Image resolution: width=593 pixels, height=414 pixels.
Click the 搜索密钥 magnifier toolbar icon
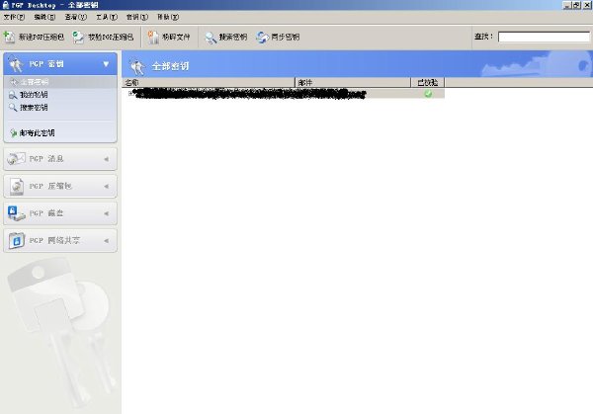click(x=211, y=37)
